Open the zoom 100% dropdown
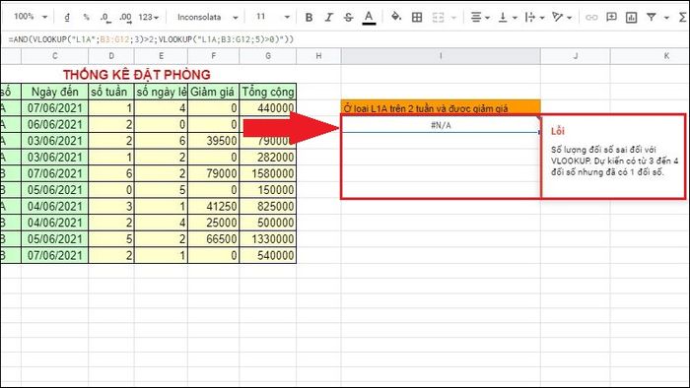Viewport: 690px width, 388px height. pyautogui.click(x=31, y=17)
